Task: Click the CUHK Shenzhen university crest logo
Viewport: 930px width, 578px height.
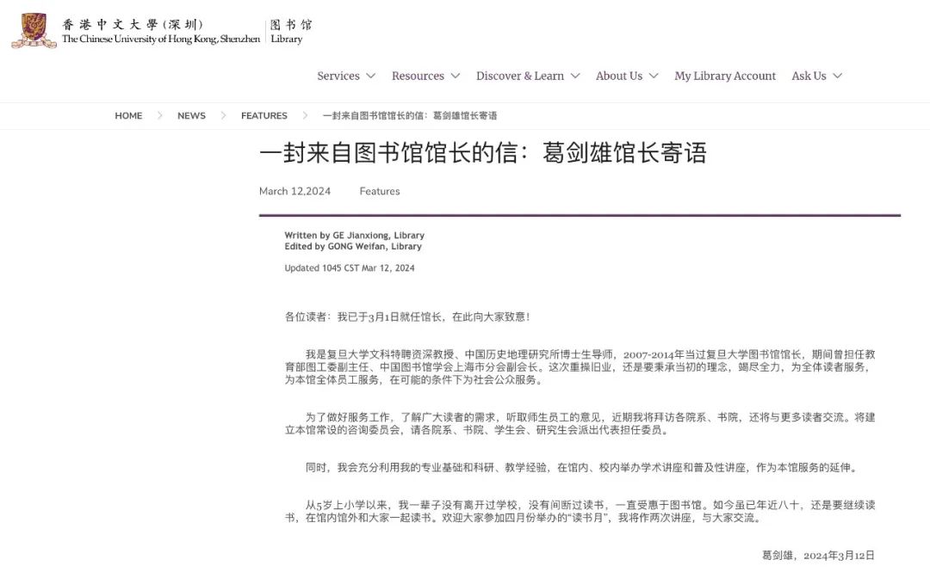Action: 34,31
